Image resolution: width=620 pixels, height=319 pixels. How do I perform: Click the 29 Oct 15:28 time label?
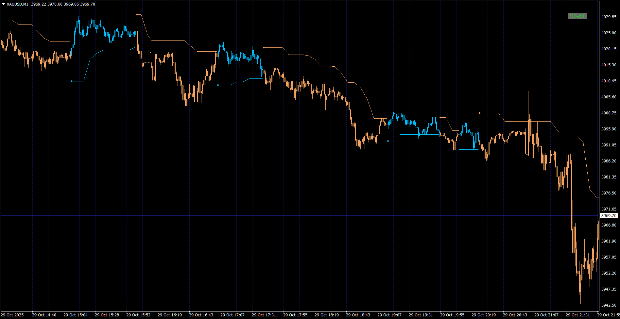107,315
